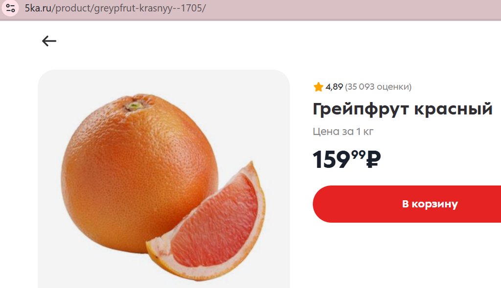
Task: Go back using the left arrow icon
Action: 49,41
